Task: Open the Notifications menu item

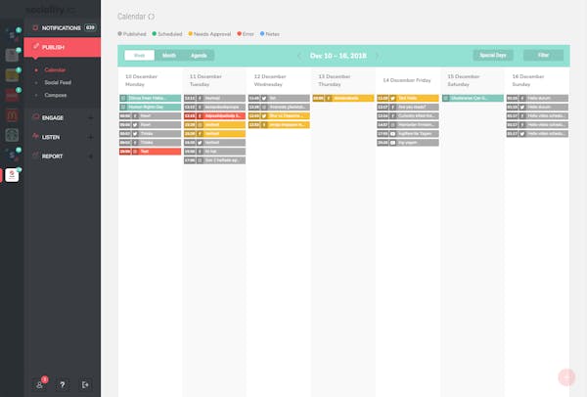Action: click(62, 27)
